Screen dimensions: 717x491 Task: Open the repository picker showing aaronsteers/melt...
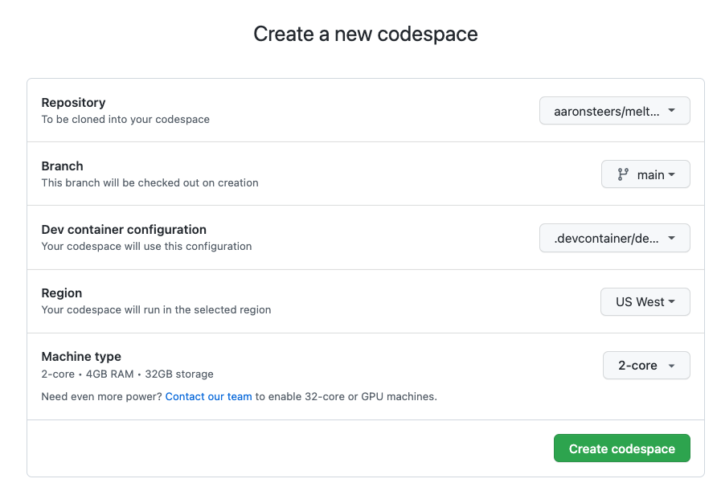point(614,110)
